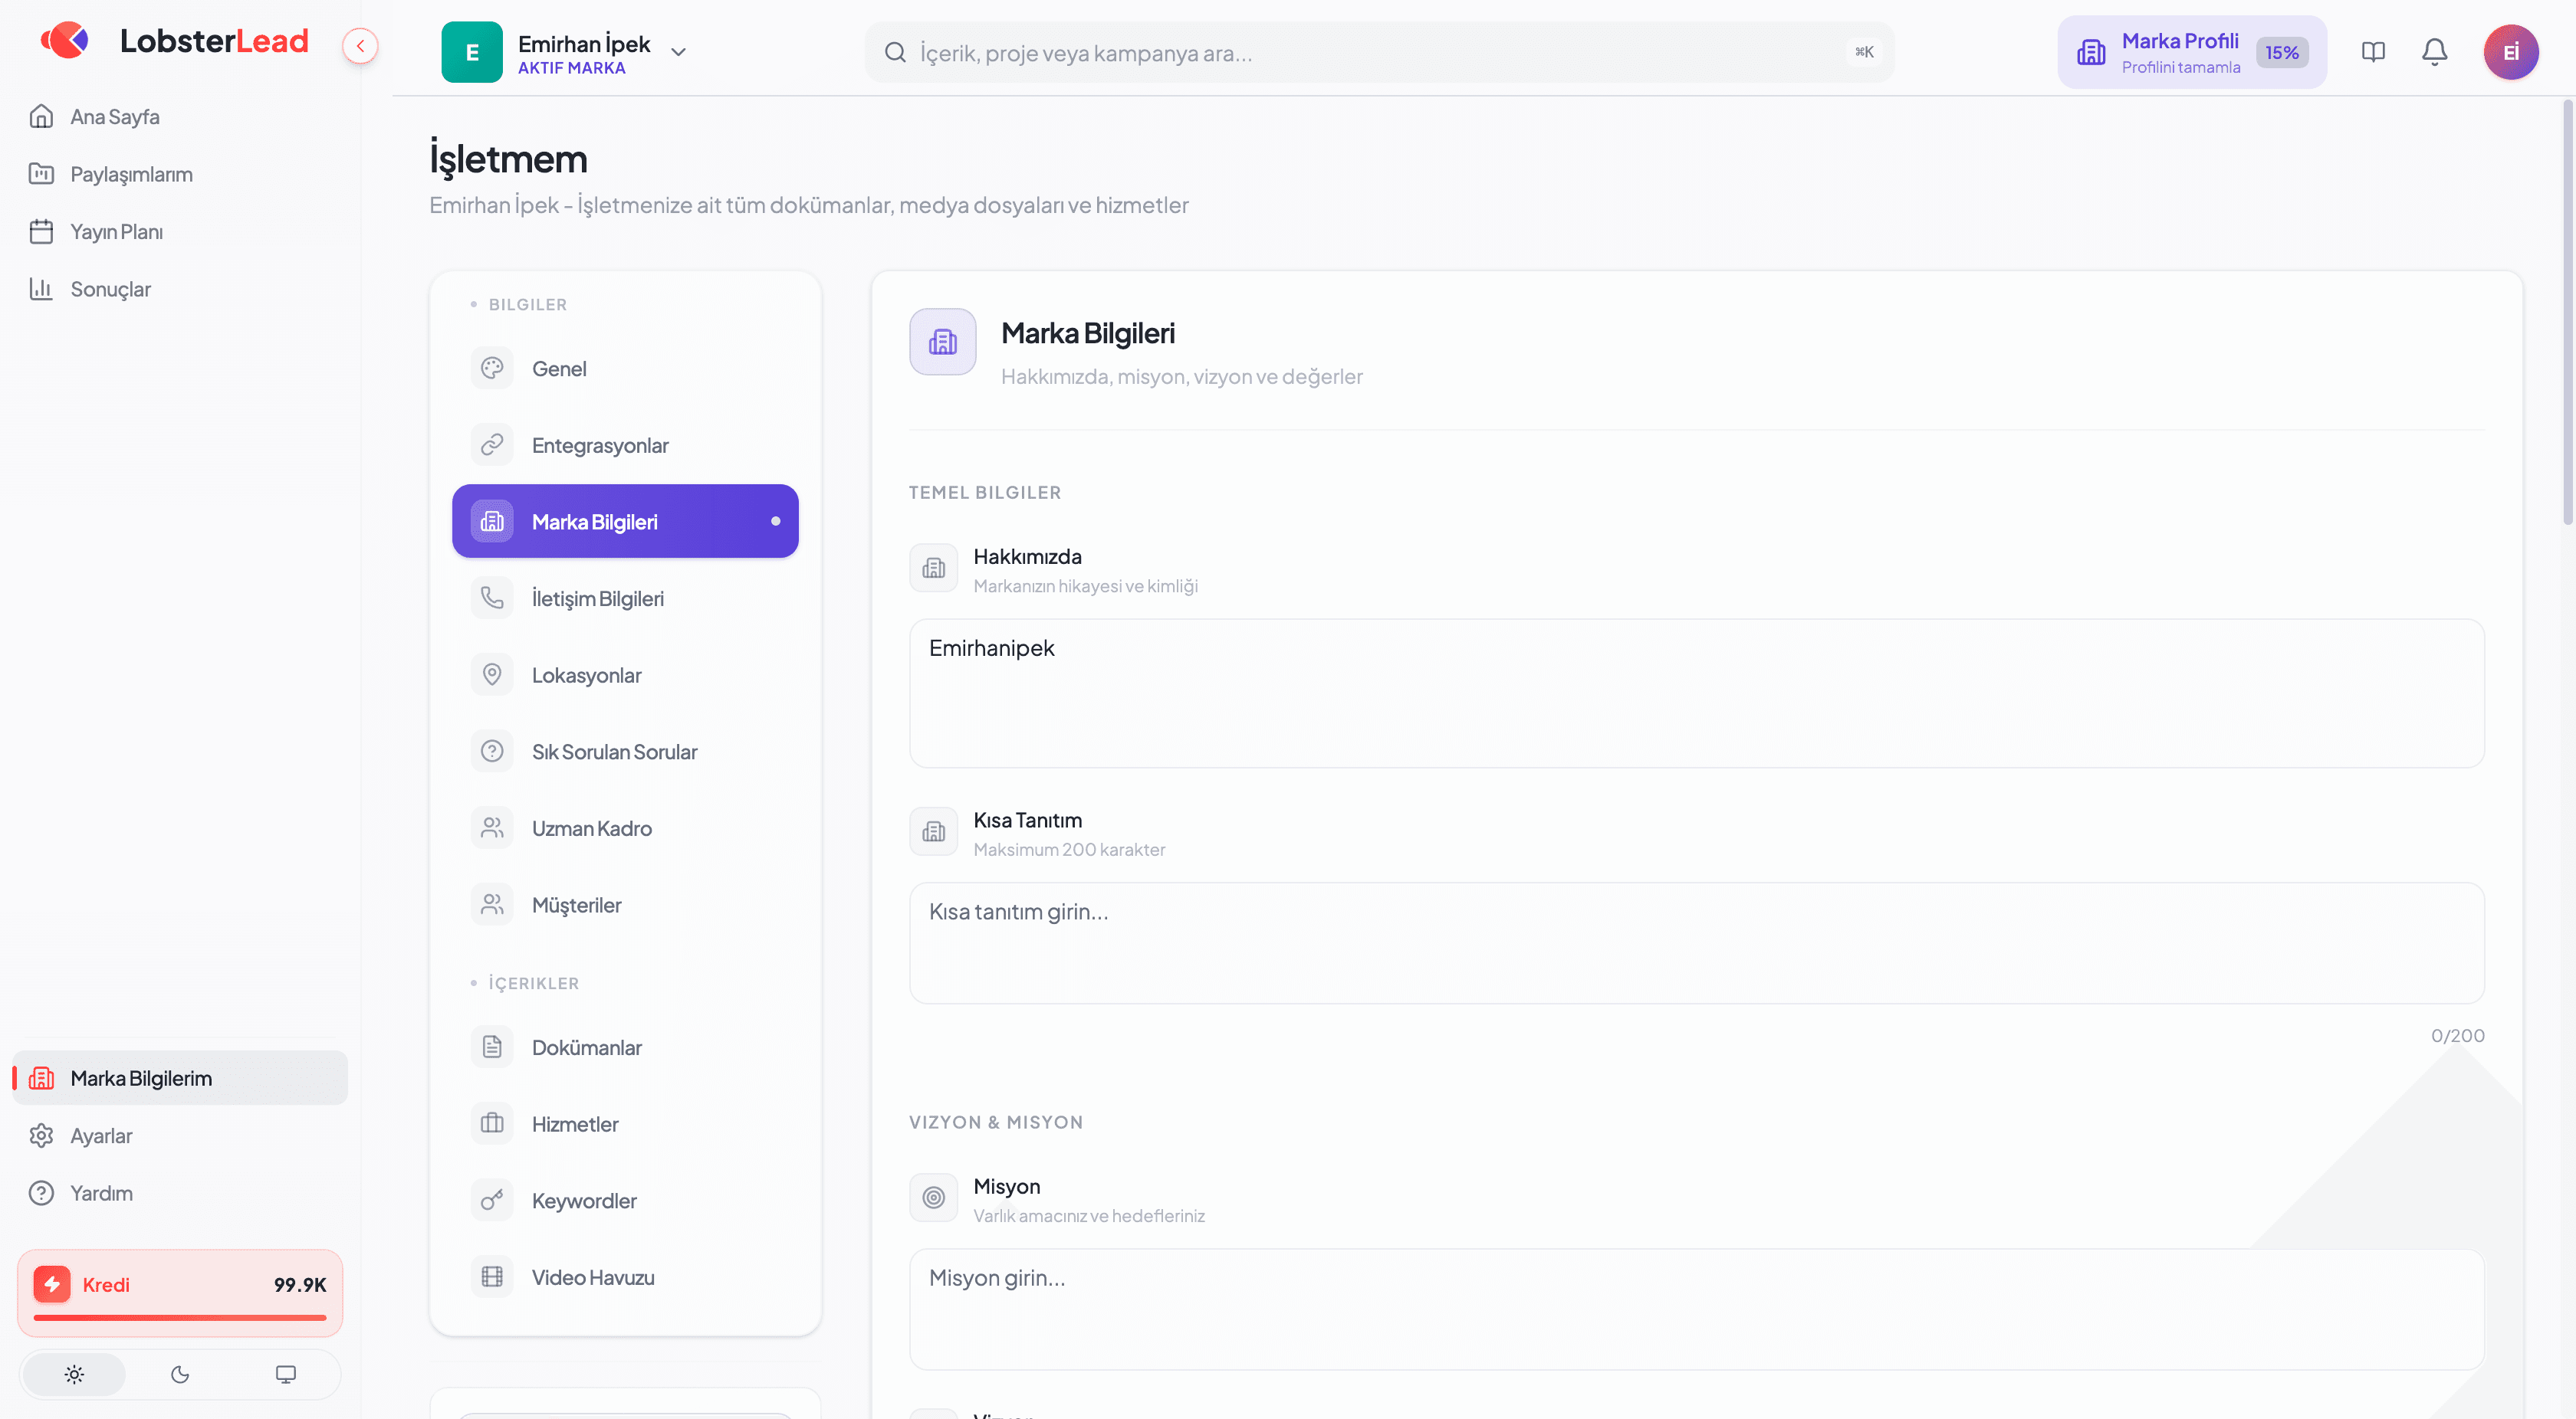This screenshot has width=2576, height=1419.
Task: Switch to system theme with monitor icon
Action: (286, 1374)
